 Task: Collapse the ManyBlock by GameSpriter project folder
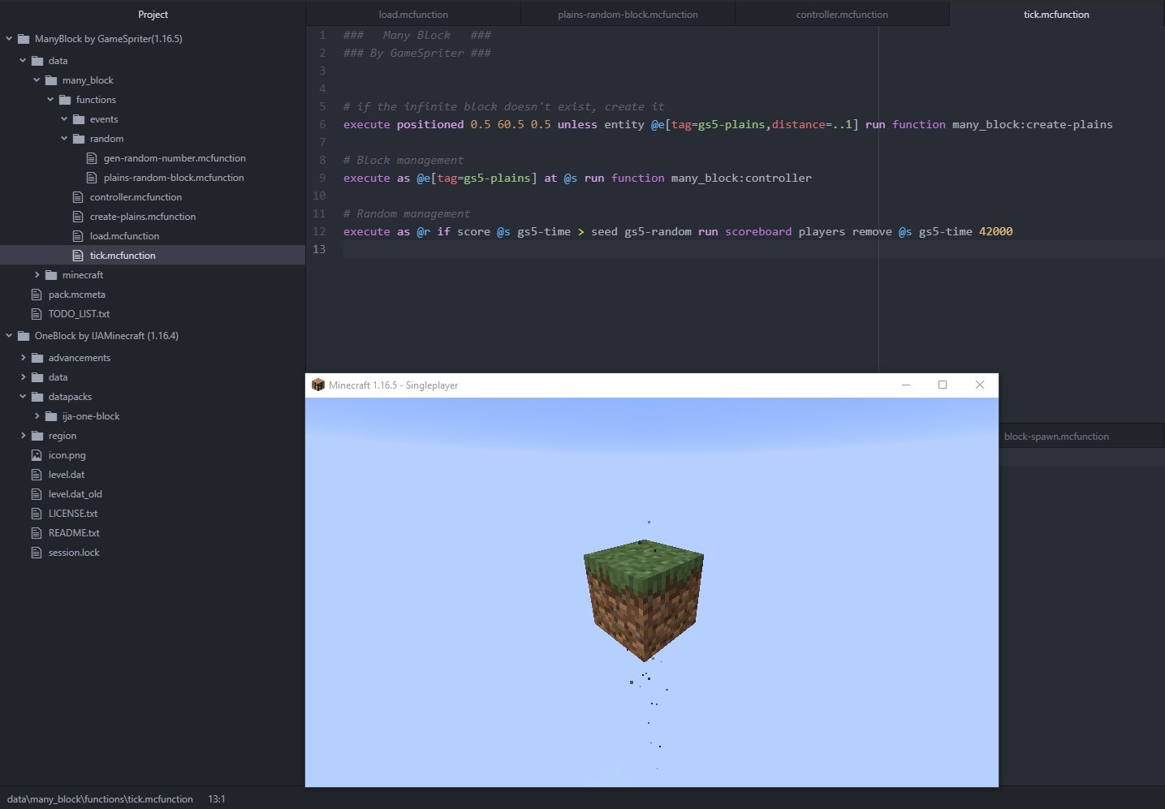pos(9,38)
